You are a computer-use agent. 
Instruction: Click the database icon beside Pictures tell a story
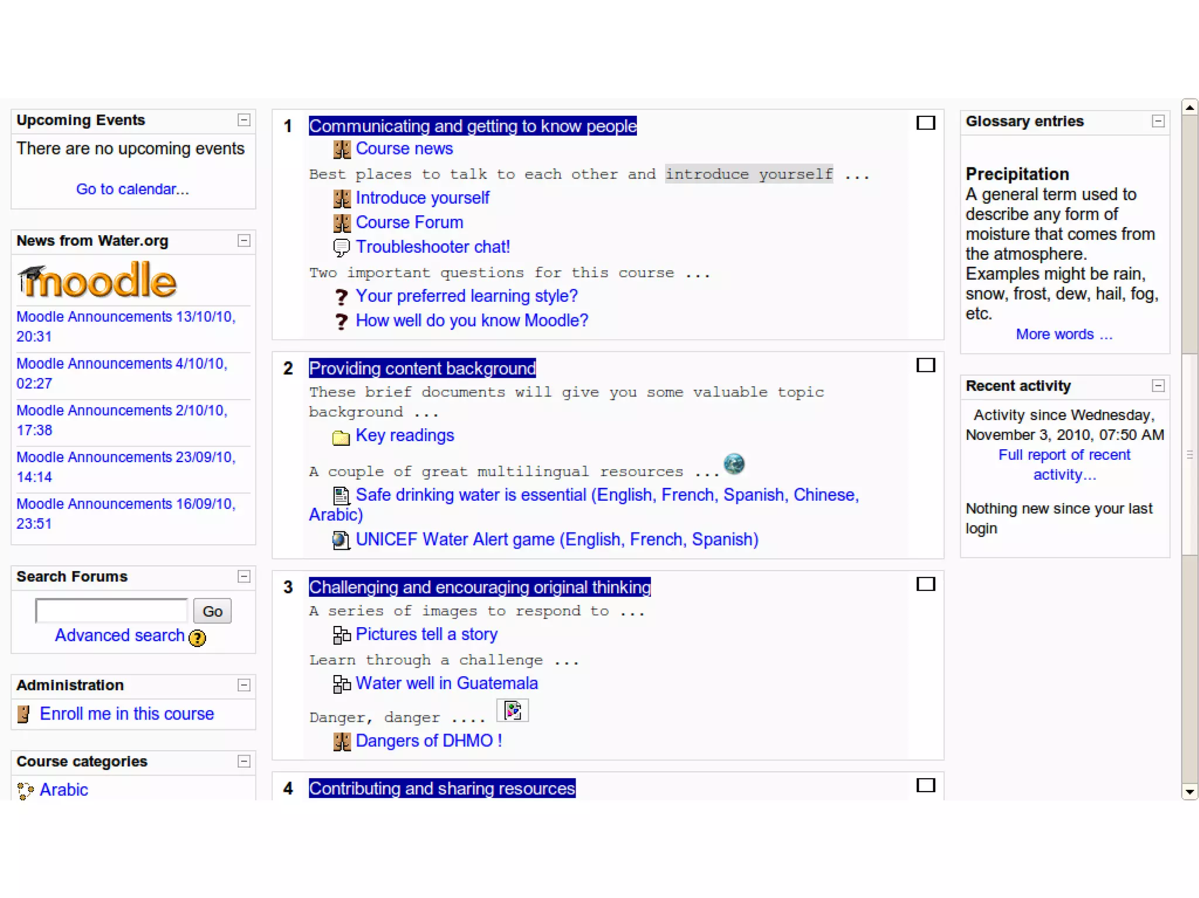pos(341,635)
